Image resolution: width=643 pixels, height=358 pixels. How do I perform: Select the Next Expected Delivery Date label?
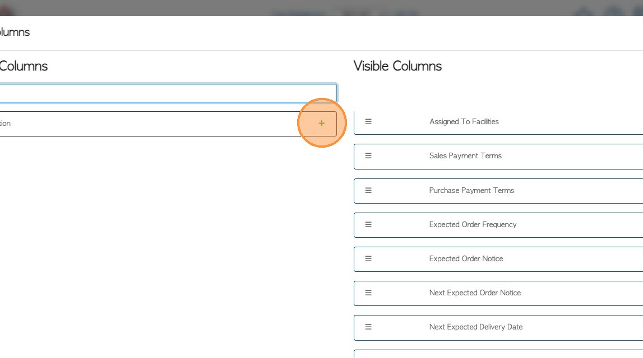475,327
